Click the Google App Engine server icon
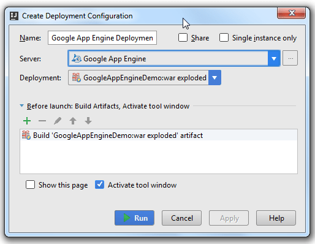Image resolution: width=315 pixels, height=244 pixels. click(77, 58)
